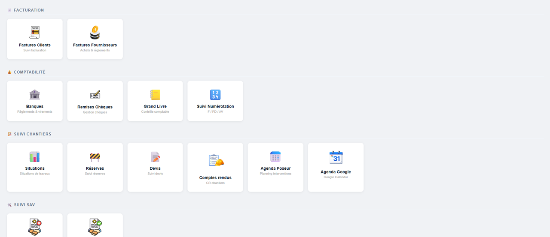550x237 pixels.
Task: Click the 'Gestion chèques' subtitle
Action: 95,112
